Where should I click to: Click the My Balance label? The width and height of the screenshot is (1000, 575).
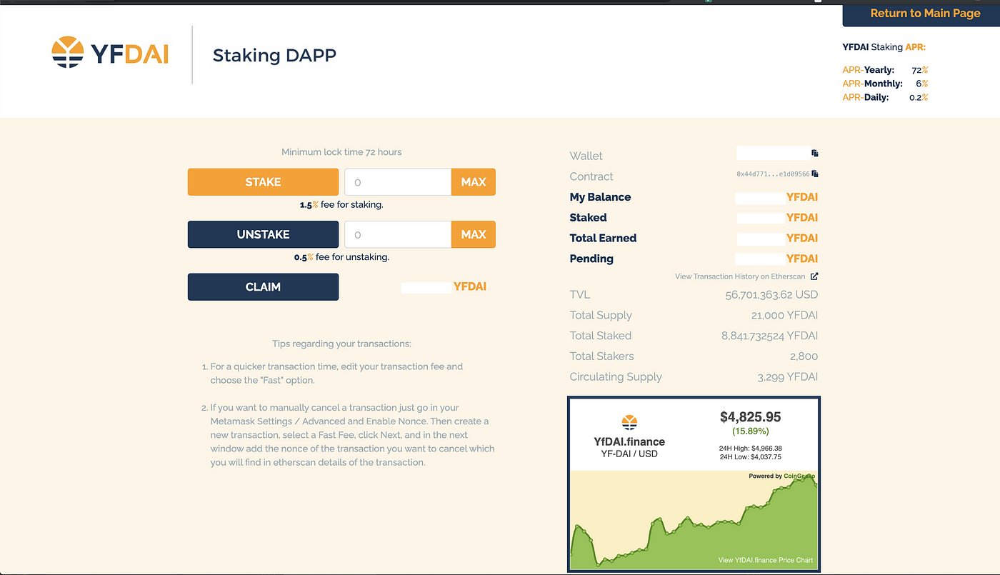coord(600,197)
